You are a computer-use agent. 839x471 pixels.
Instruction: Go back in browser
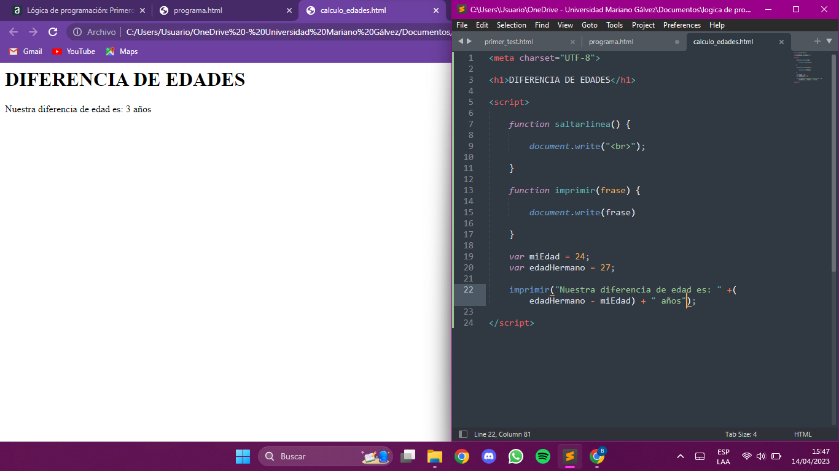point(14,32)
